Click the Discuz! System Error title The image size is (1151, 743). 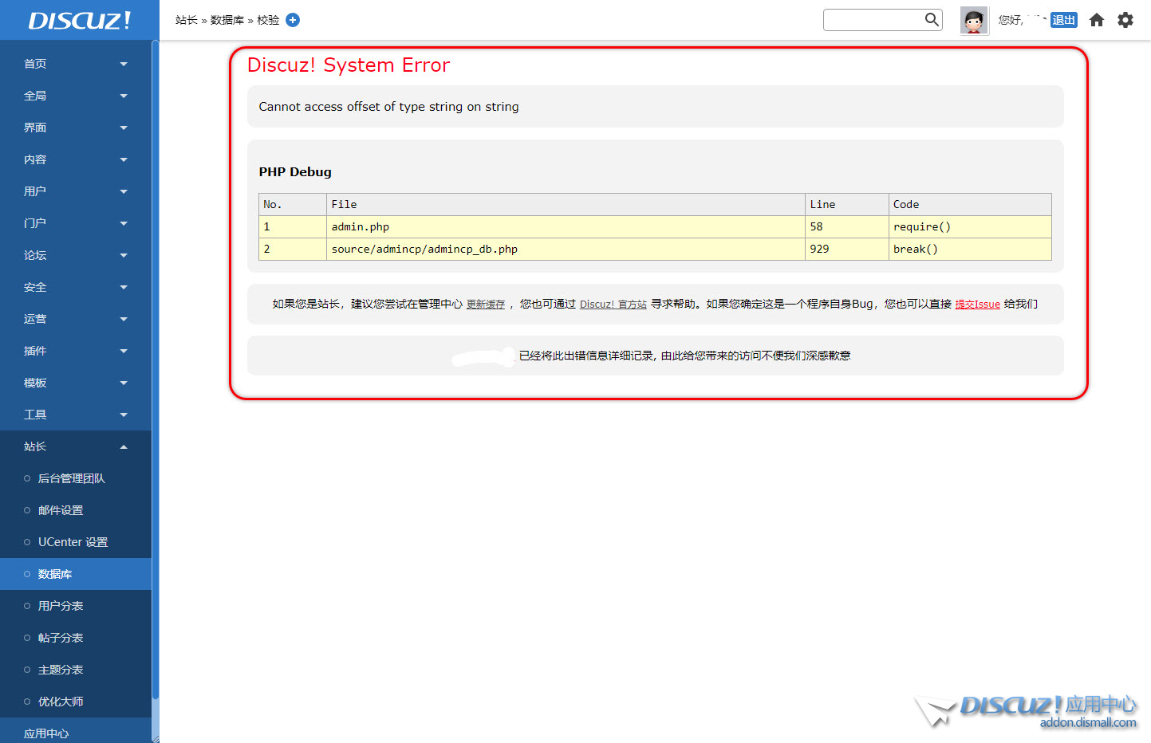point(349,65)
